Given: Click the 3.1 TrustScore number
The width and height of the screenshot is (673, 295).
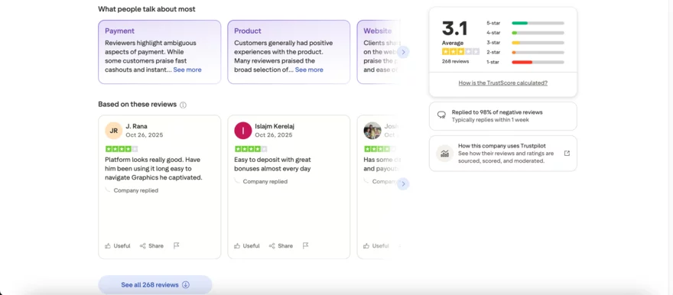Looking at the screenshot, I should point(454,28).
